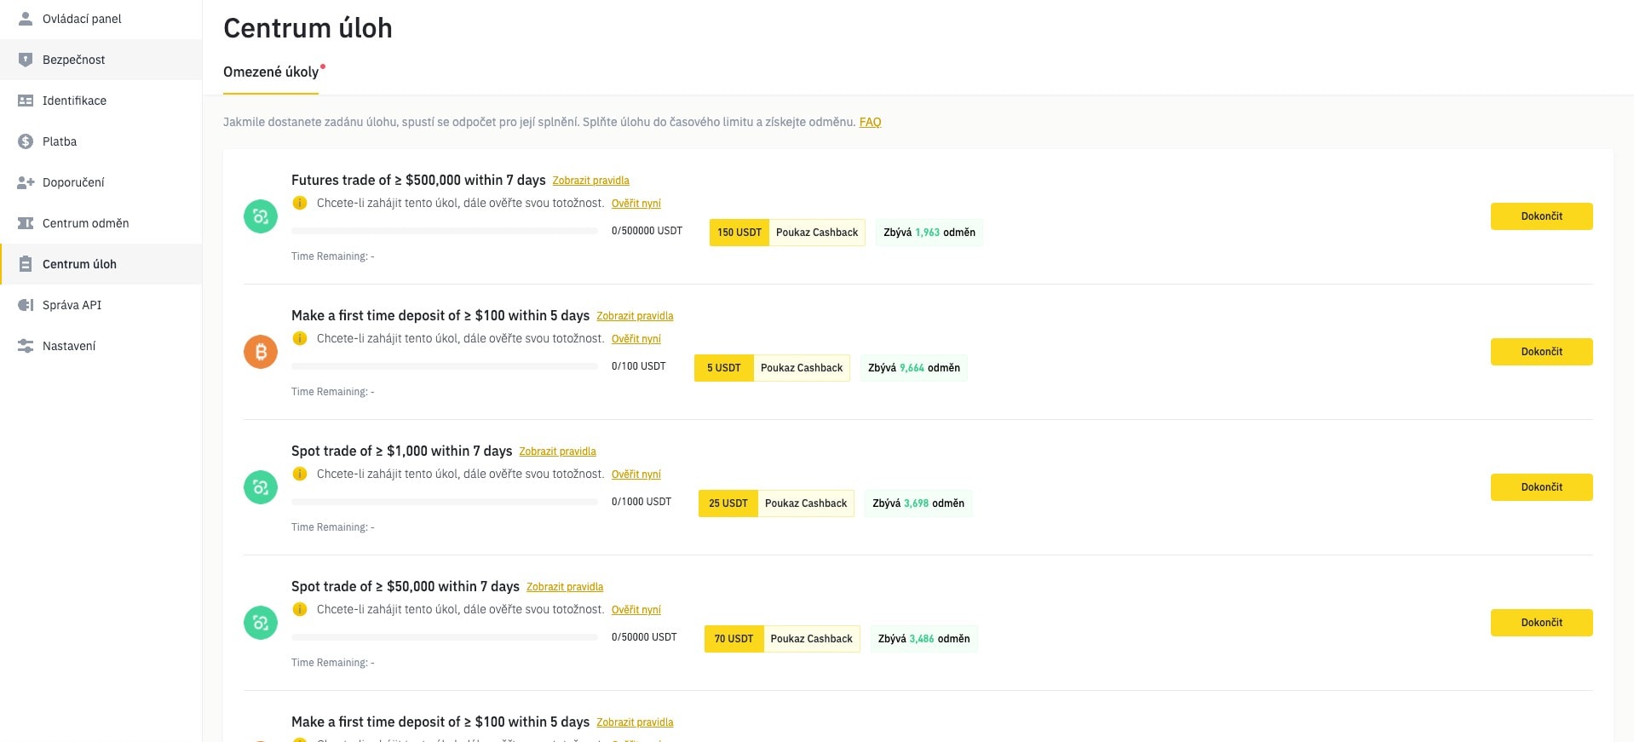Click the green Futures trade task icon

click(x=261, y=216)
